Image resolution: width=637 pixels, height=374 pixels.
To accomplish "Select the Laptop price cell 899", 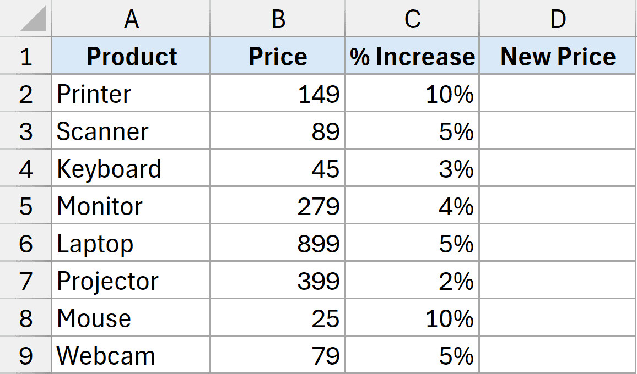I will pos(278,244).
